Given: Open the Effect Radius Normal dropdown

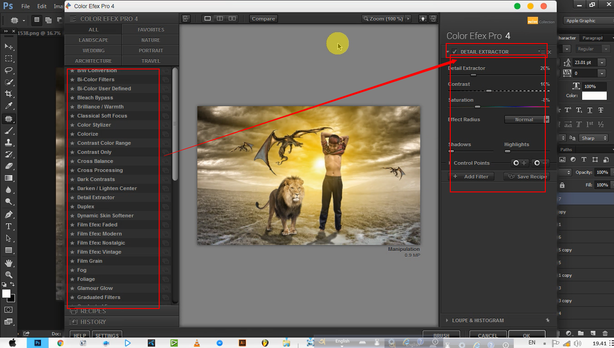Looking at the screenshot, I should [x=527, y=119].
